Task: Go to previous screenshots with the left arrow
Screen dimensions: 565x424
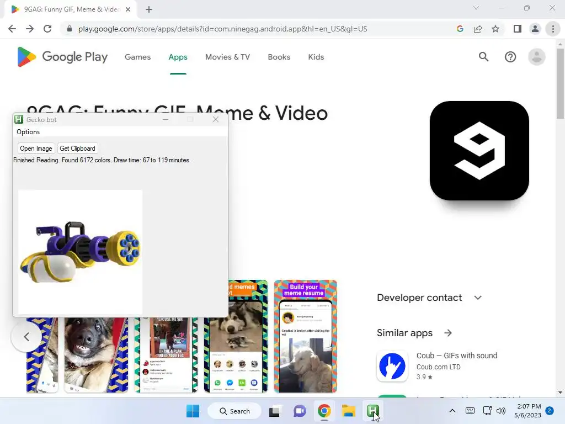Action: [x=26, y=337]
